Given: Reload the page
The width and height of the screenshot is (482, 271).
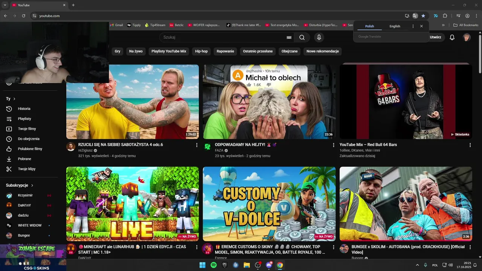Looking at the screenshot, I should point(23,16).
